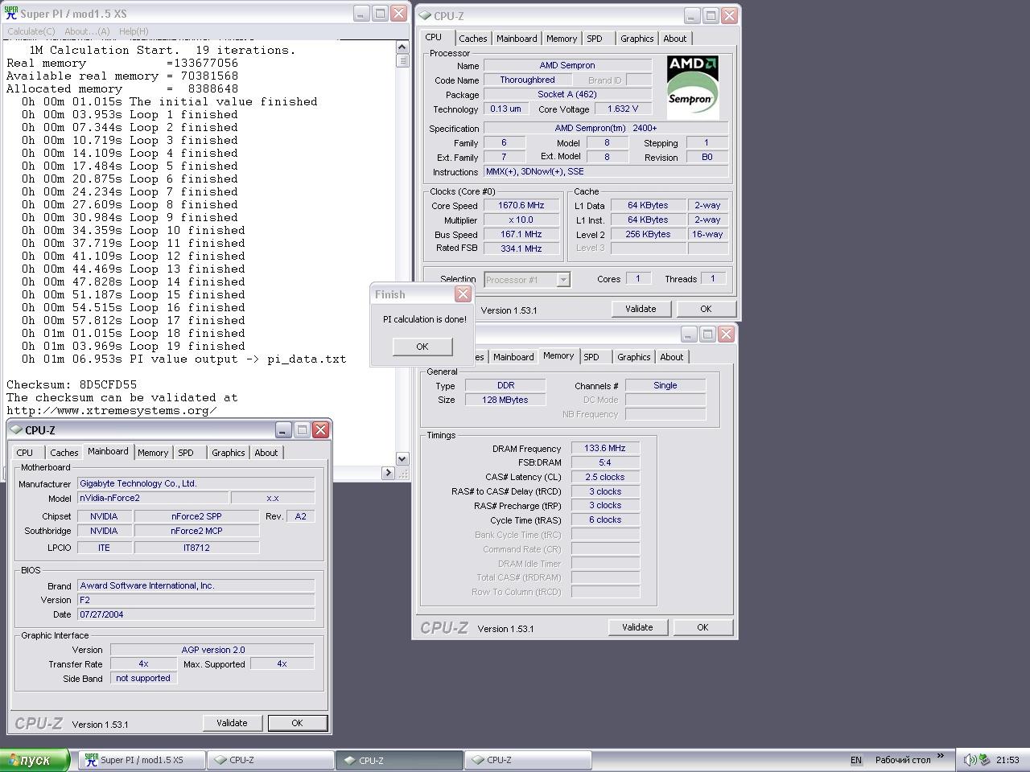The image size is (1030, 772).
Task: Open the About...(A) menu in Super PI
Action: [x=87, y=31]
